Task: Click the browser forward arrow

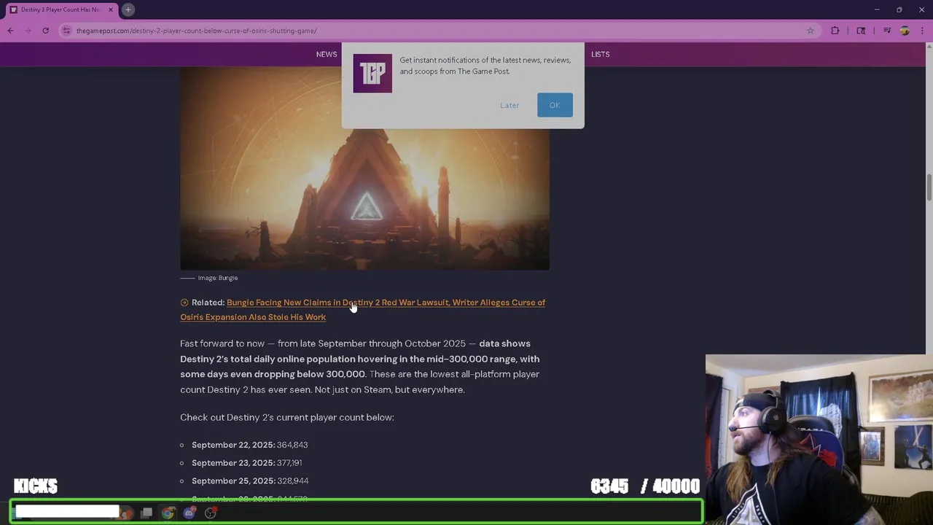Action: (x=28, y=31)
